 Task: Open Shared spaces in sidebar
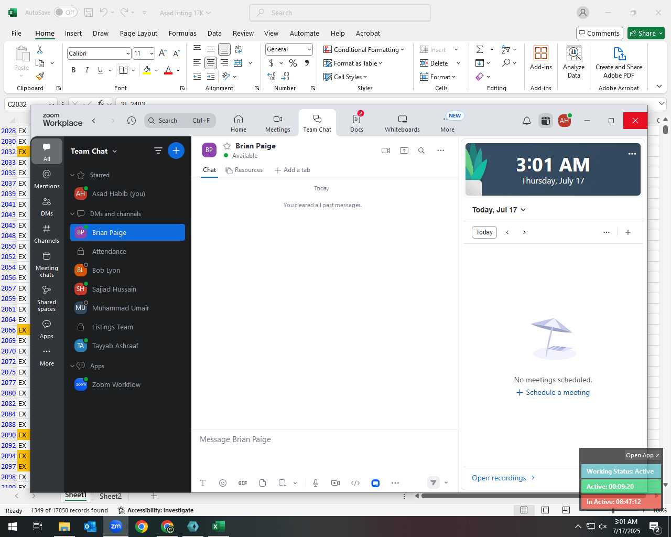[x=47, y=298]
